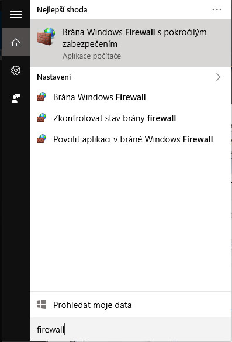Image resolution: width=232 pixels, height=342 pixels.
Task: Open the Brána Windows Firewall settings result
Action: pos(130,97)
